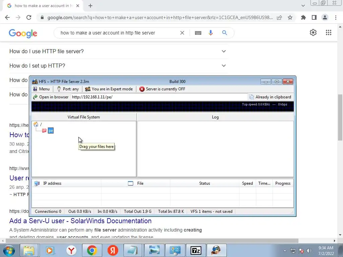Image resolution: width=343 pixels, height=257 pixels.
Task: Open the Google apps grid
Action: [x=329, y=32]
